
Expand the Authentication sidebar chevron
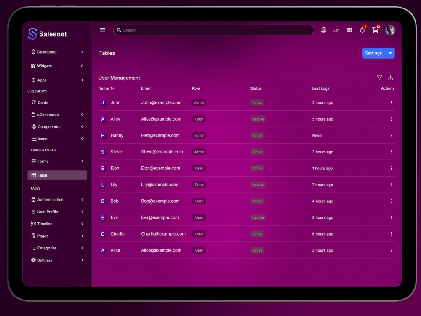[x=82, y=199]
